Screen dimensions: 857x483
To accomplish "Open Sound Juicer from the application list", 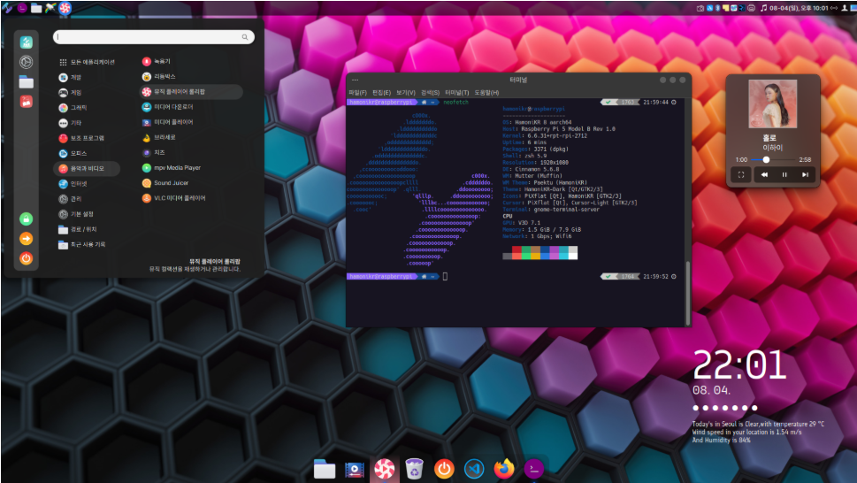I will click(x=165, y=183).
